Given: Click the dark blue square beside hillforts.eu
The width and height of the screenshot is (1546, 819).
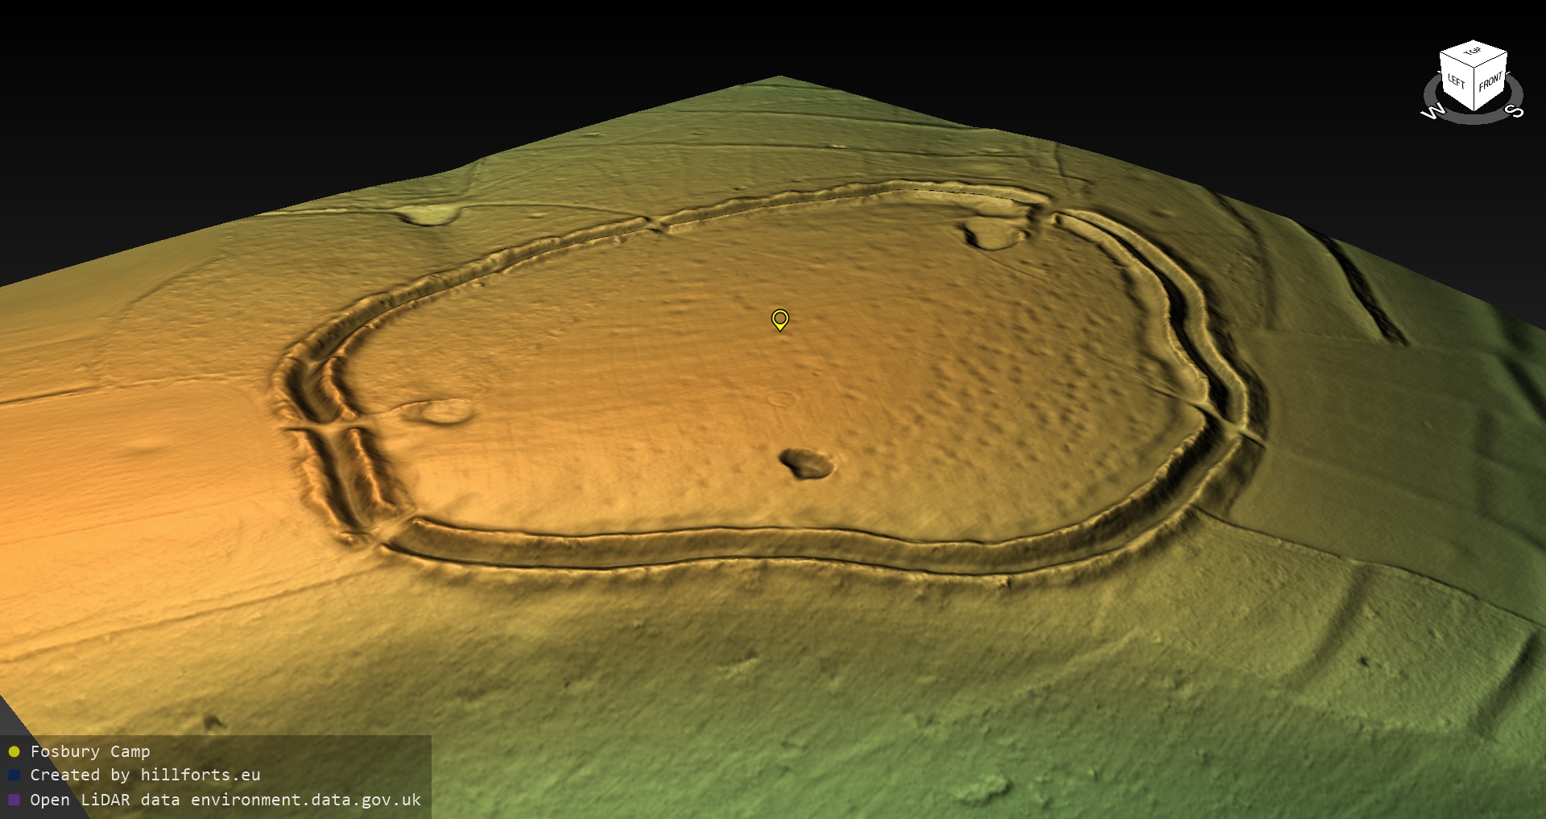Looking at the screenshot, I should (14, 776).
